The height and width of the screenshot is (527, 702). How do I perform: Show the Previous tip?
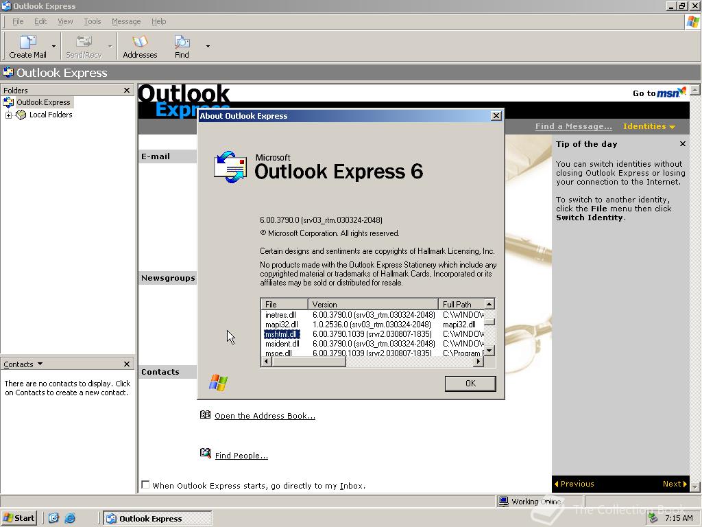(x=574, y=484)
